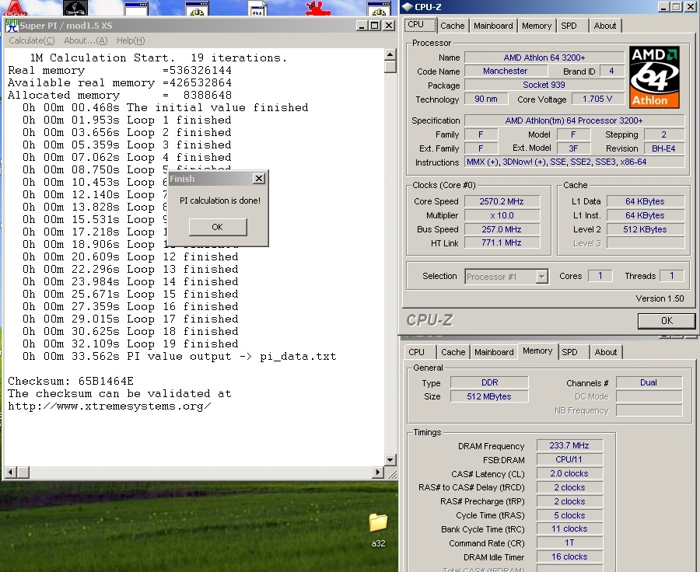Viewport: 700px width, 572px height.
Task: Open the SPD tab in upper CPU-Z window
Action: (x=569, y=26)
